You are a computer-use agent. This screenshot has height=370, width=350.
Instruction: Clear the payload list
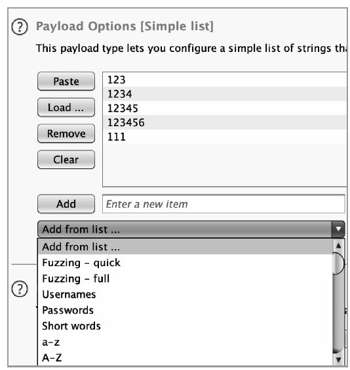click(x=66, y=160)
